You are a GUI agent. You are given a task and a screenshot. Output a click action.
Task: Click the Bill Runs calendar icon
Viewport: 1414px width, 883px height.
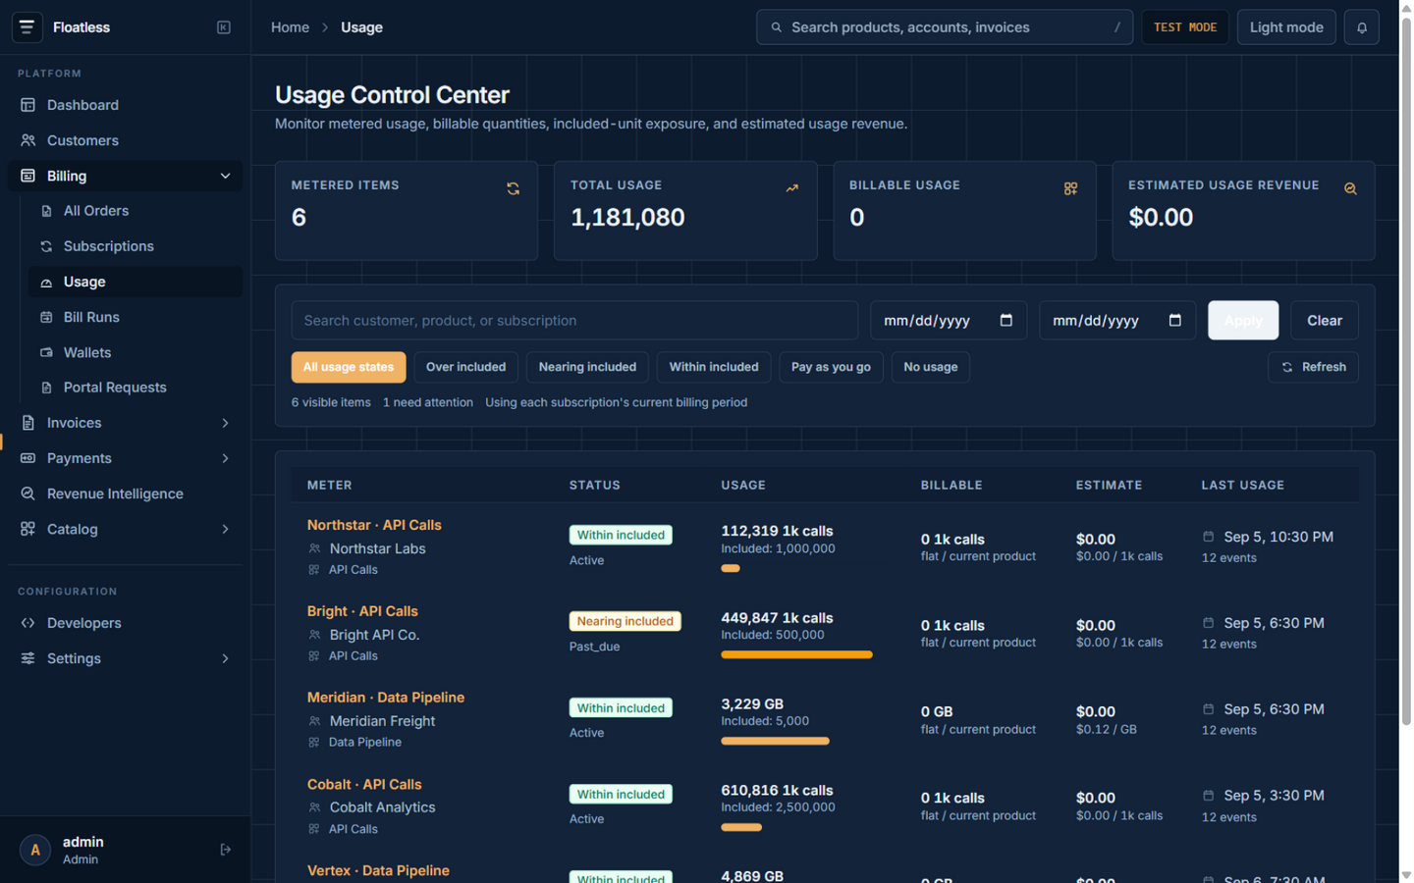[46, 317]
